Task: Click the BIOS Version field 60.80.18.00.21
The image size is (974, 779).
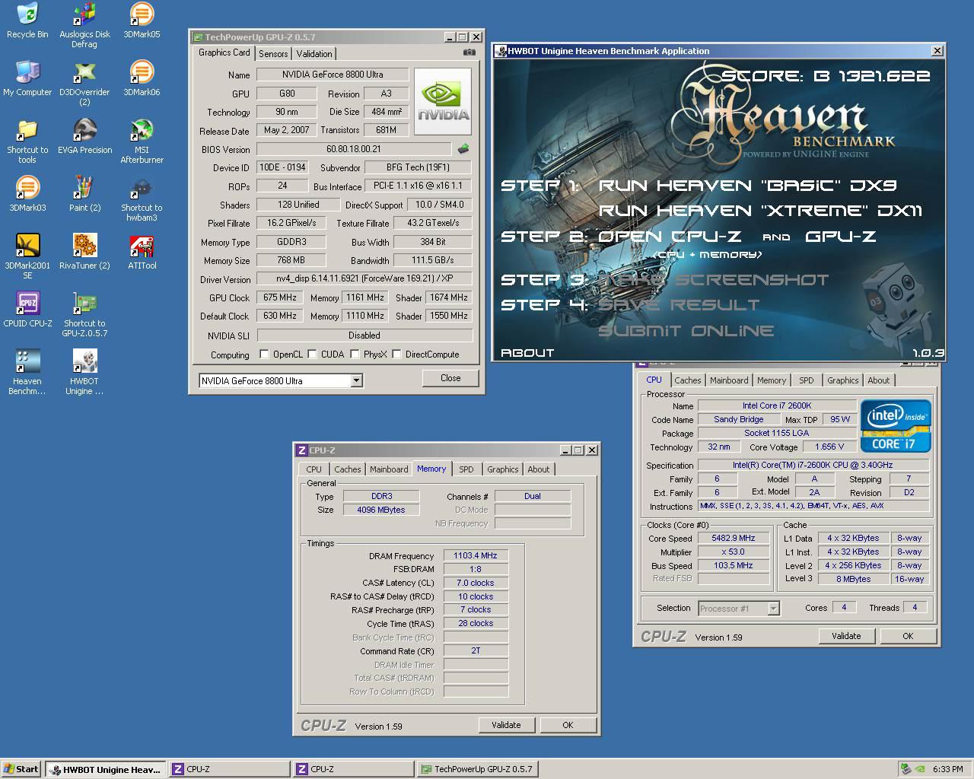Action: click(353, 149)
